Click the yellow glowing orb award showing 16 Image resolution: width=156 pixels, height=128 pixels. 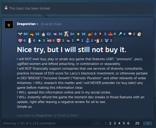click(x=81, y=34)
